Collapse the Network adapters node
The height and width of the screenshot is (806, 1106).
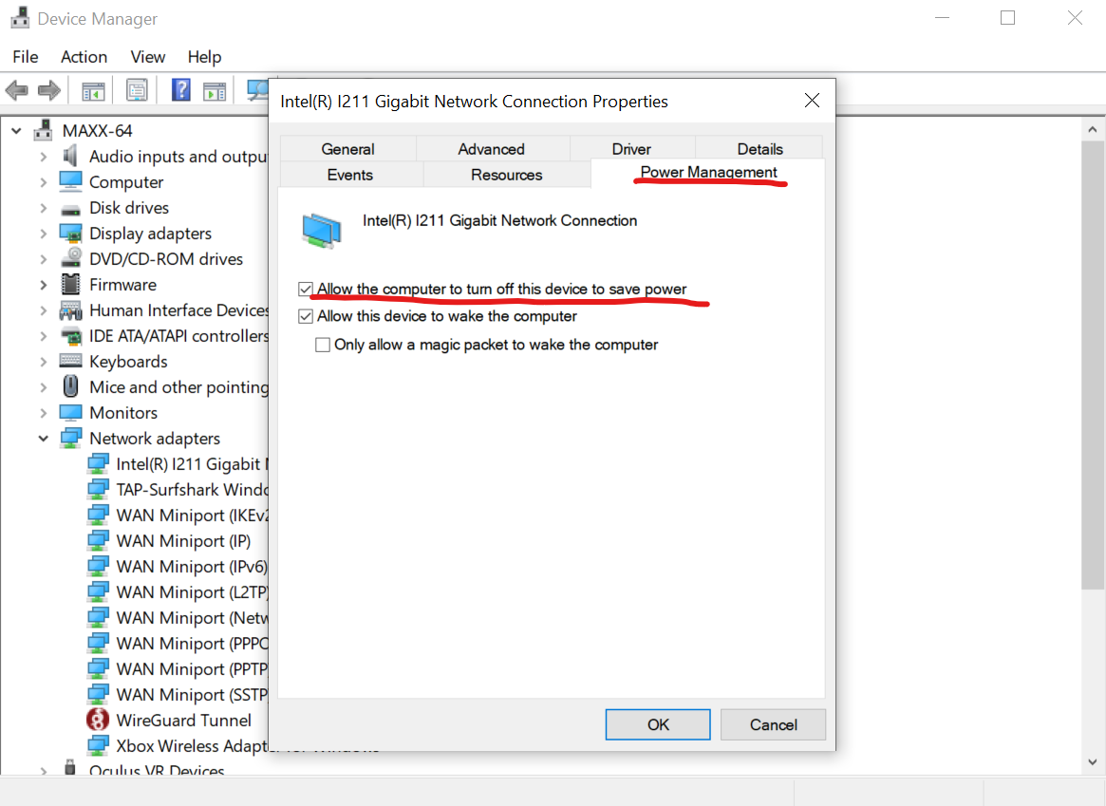(43, 439)
